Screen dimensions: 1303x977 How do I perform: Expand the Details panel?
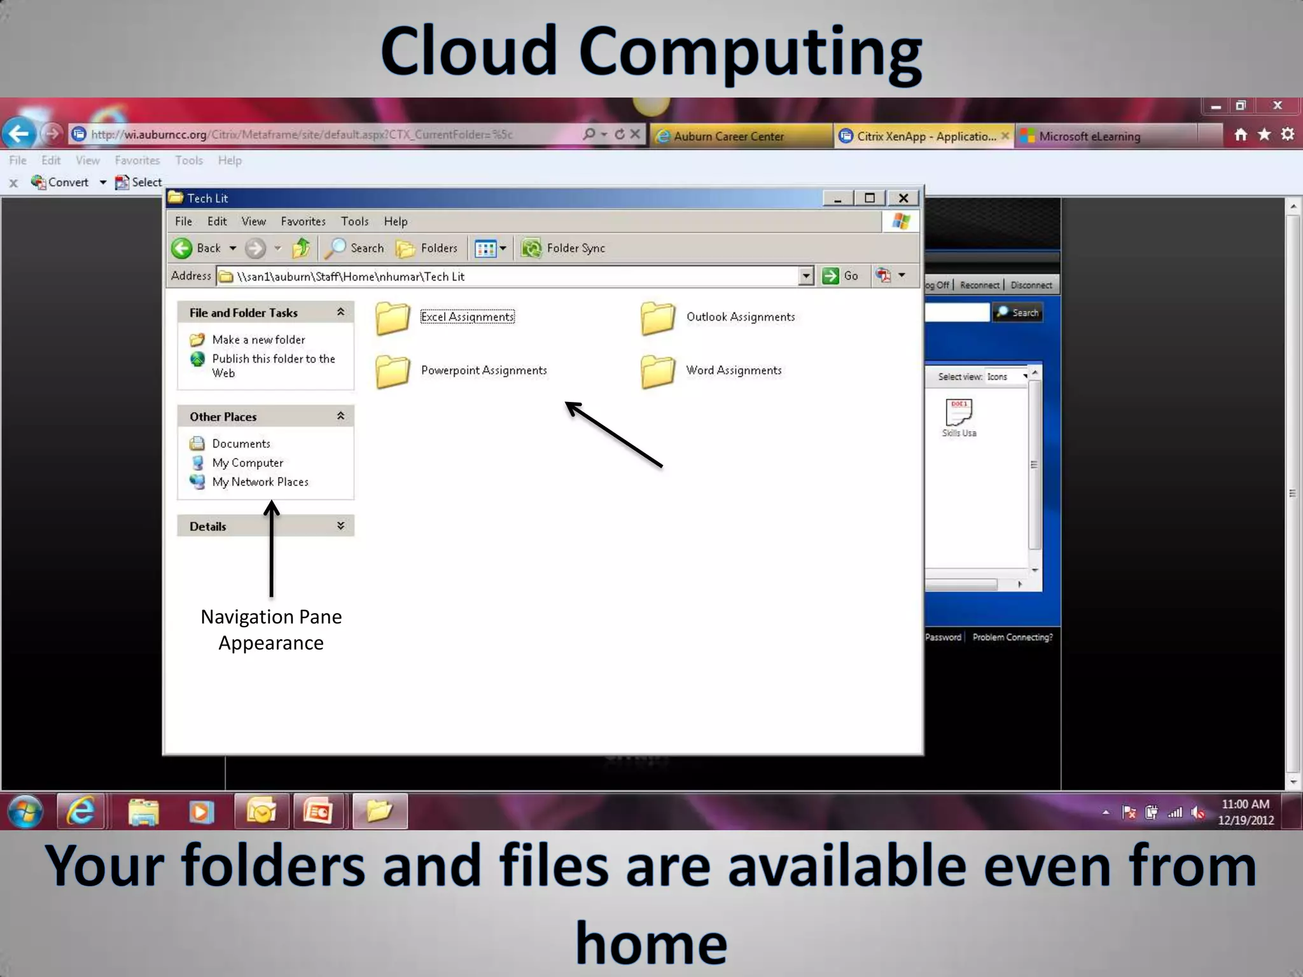(340, 526)
